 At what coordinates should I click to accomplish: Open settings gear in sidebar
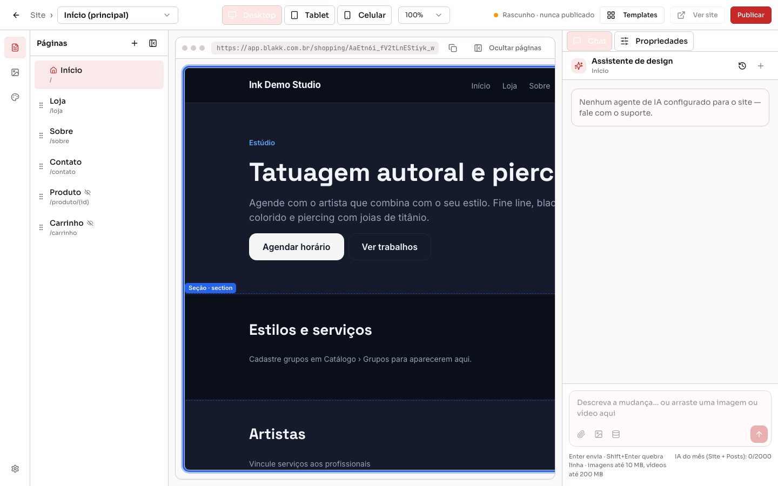[15, 469]
